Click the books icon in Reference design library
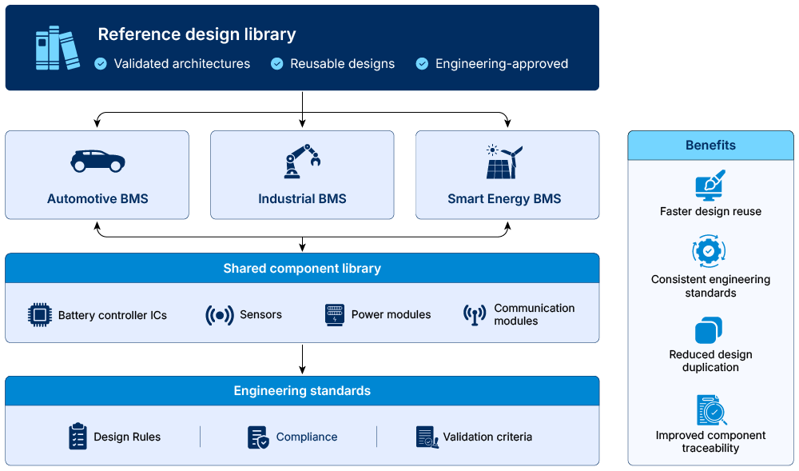 point(58,48)
